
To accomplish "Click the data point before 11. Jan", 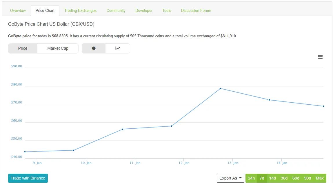I will pyautogui.click(x=123, y=129).
